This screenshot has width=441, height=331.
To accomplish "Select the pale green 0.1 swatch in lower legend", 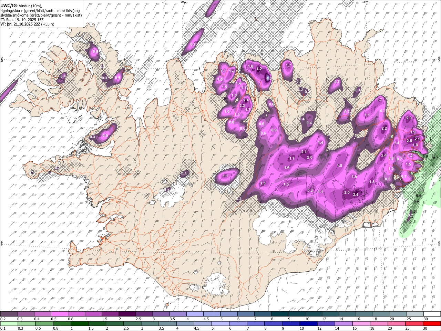I will click(9, 323).
